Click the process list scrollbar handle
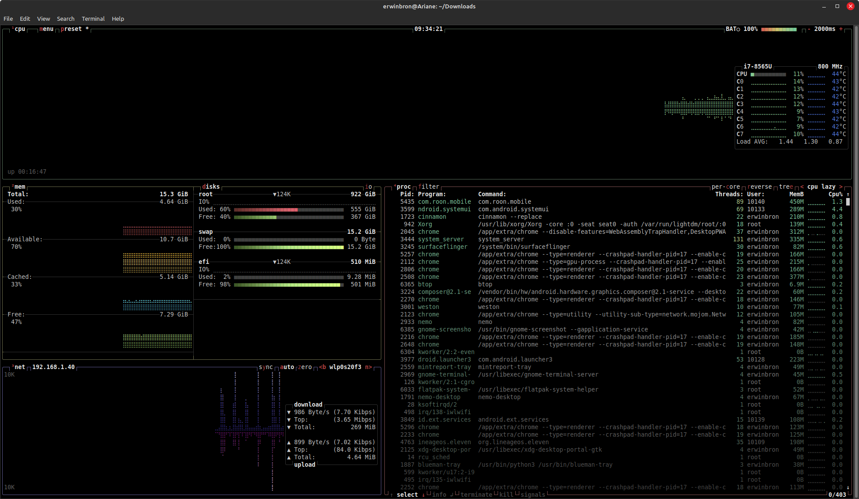Image resolution: width=859 pixels, height=499 pixels. pyautogui.click(x=848, y=202)
